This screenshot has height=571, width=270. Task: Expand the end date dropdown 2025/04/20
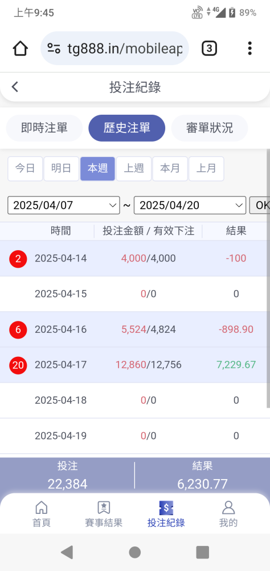tap(190, 206)
